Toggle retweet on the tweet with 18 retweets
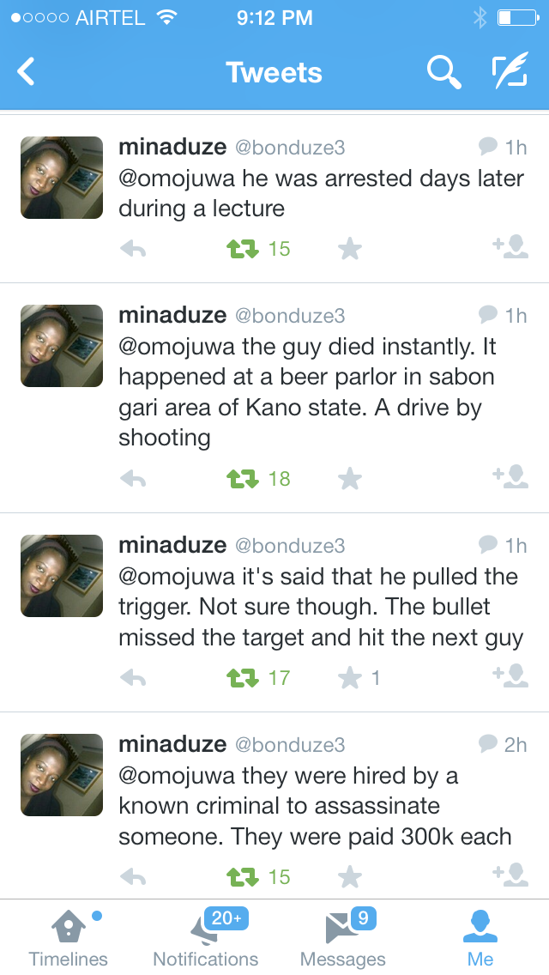This screenshot has width=549, height=975. 243,479
